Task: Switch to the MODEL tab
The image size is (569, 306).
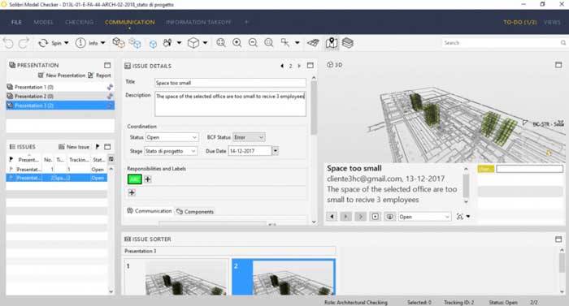Action: coord(44,22)
